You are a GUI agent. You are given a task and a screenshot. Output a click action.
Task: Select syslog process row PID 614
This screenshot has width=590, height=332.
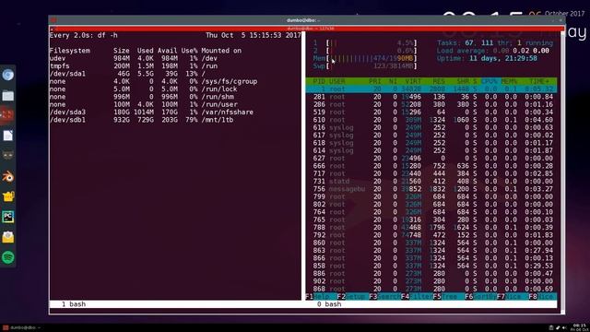[x=431, y=150]
